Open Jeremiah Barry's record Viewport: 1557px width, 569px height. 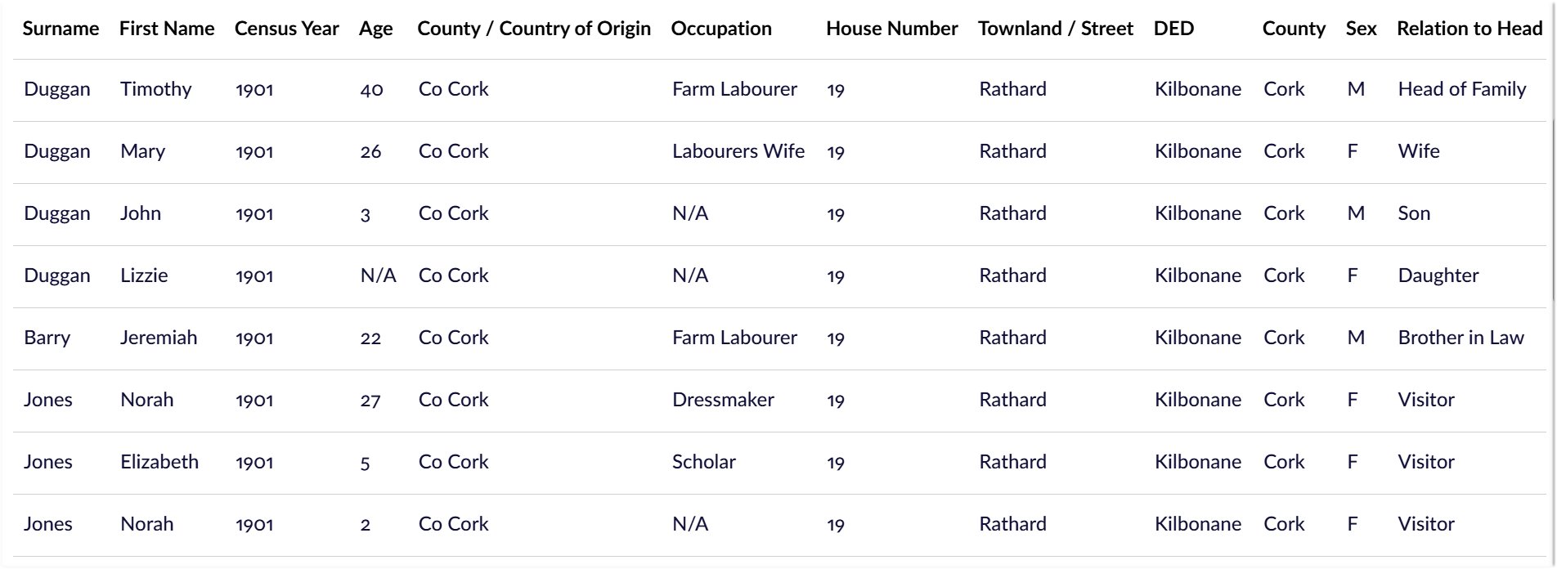[x=779, y=338]
